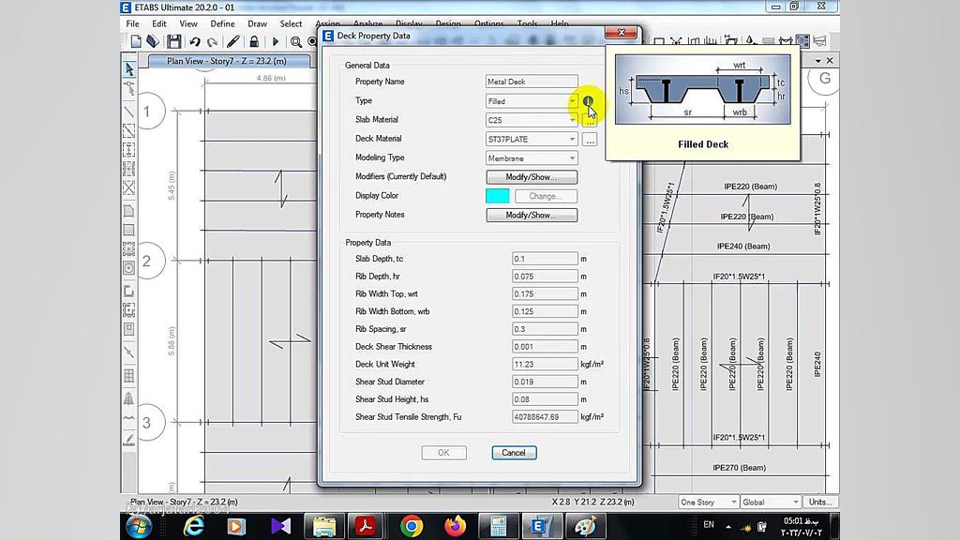
Task: Open the Slab Material C25 dropdown
Action: click(x=572, y=120)
